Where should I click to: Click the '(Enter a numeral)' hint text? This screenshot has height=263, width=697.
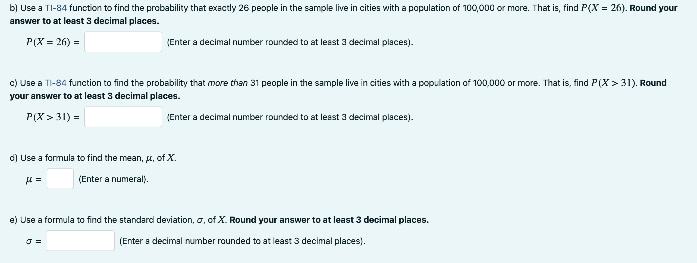click(x=114, y=179)
